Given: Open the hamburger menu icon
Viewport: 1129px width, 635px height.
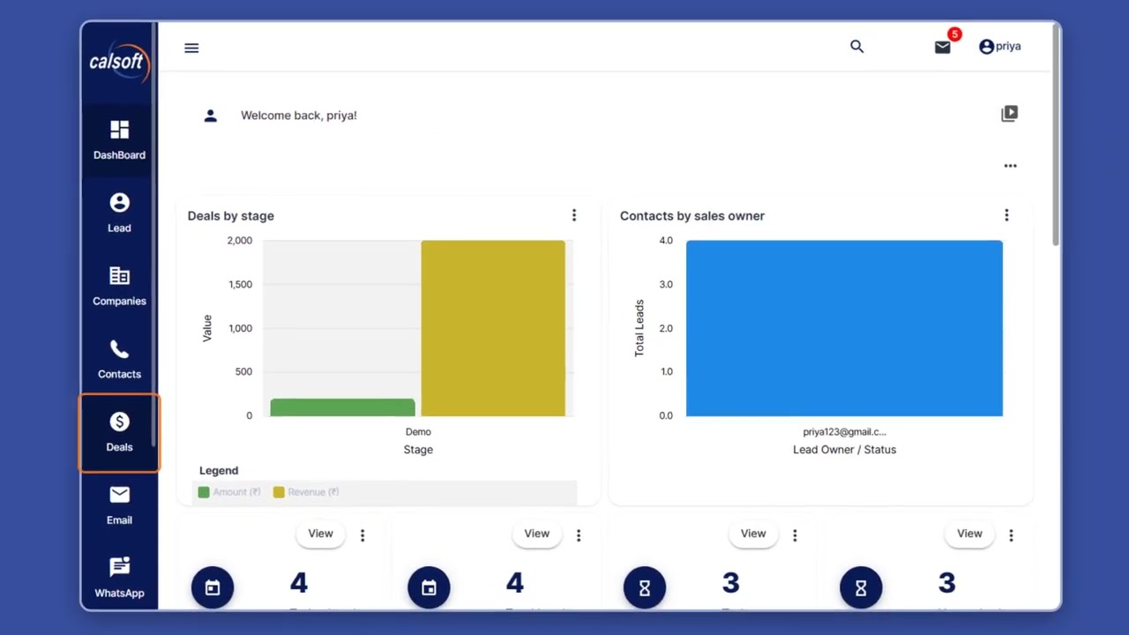Looking at the screenshot, I should [x=191, y=48].
